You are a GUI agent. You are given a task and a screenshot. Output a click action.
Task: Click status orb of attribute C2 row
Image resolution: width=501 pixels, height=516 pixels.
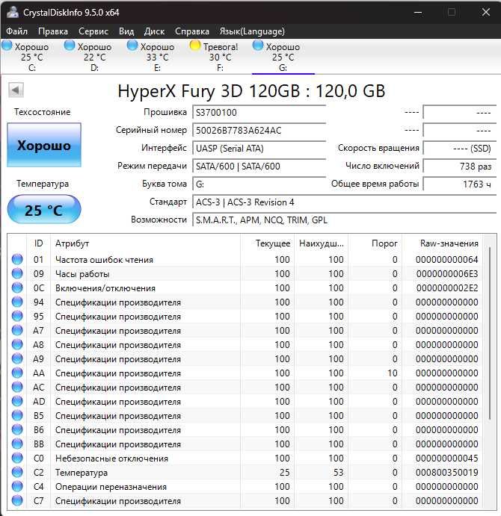(17, 472)
